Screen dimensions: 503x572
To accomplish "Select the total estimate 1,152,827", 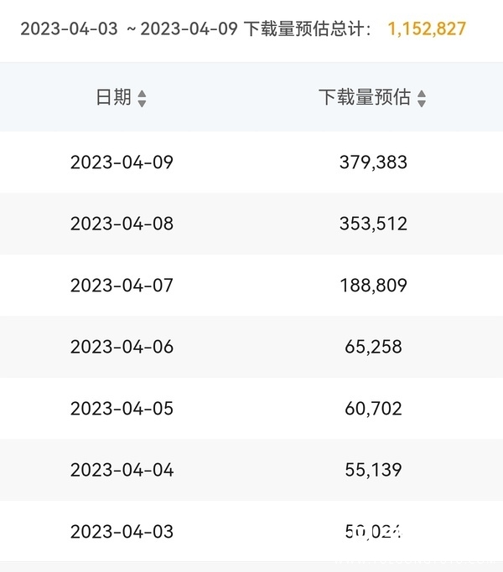I will 427,29.
